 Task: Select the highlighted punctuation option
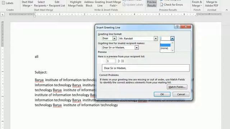(165, 45)
